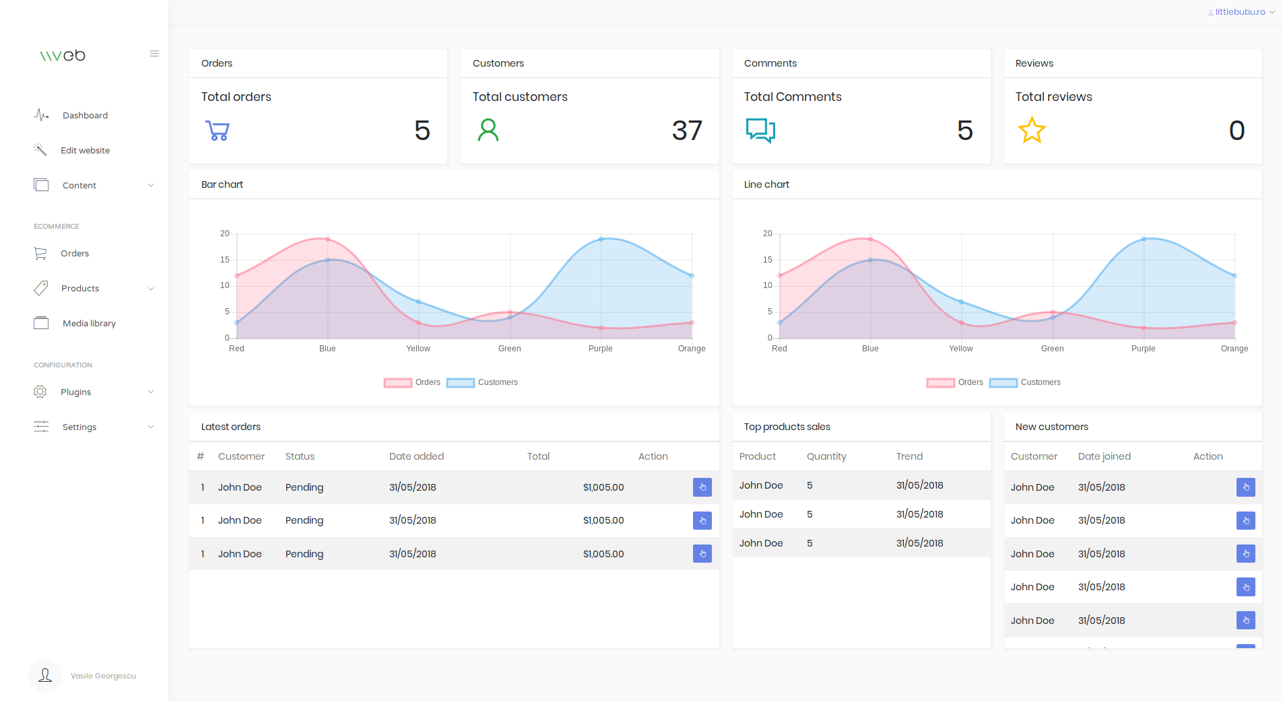This screenshot has height=702, width=1283.
Task: Open the Media library icon
Action: [x=41, y=323]
